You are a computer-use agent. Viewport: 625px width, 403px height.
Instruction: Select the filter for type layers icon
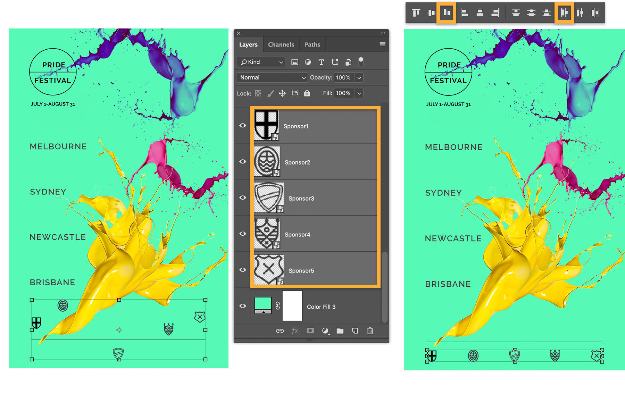pyautogui.click(x=321, y=62)
